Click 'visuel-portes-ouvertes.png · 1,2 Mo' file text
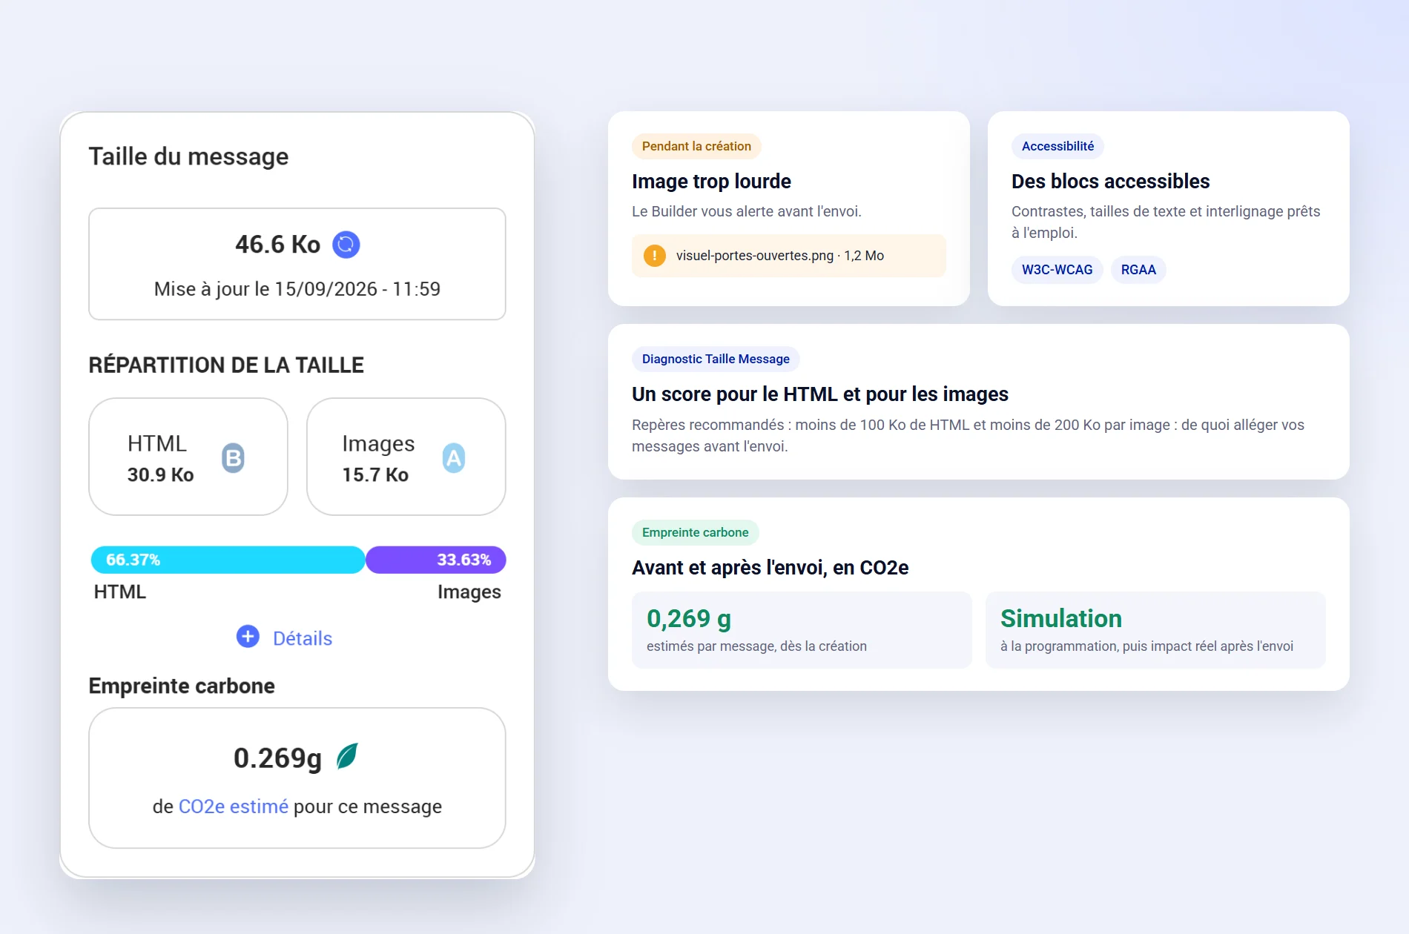 click(780, 256)
